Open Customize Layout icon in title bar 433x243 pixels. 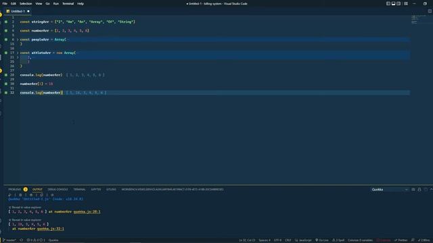(x=406, y=3)
